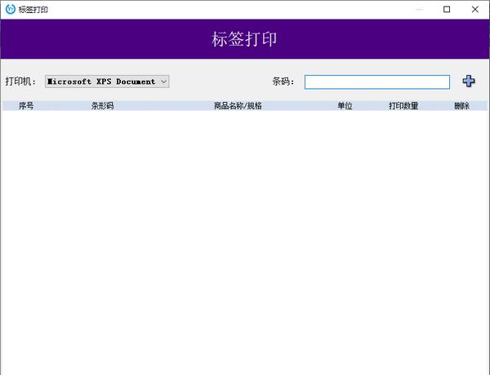Click the app logo icon in title bar
This screenshot has height=375, width=490.
pos(11,9)
